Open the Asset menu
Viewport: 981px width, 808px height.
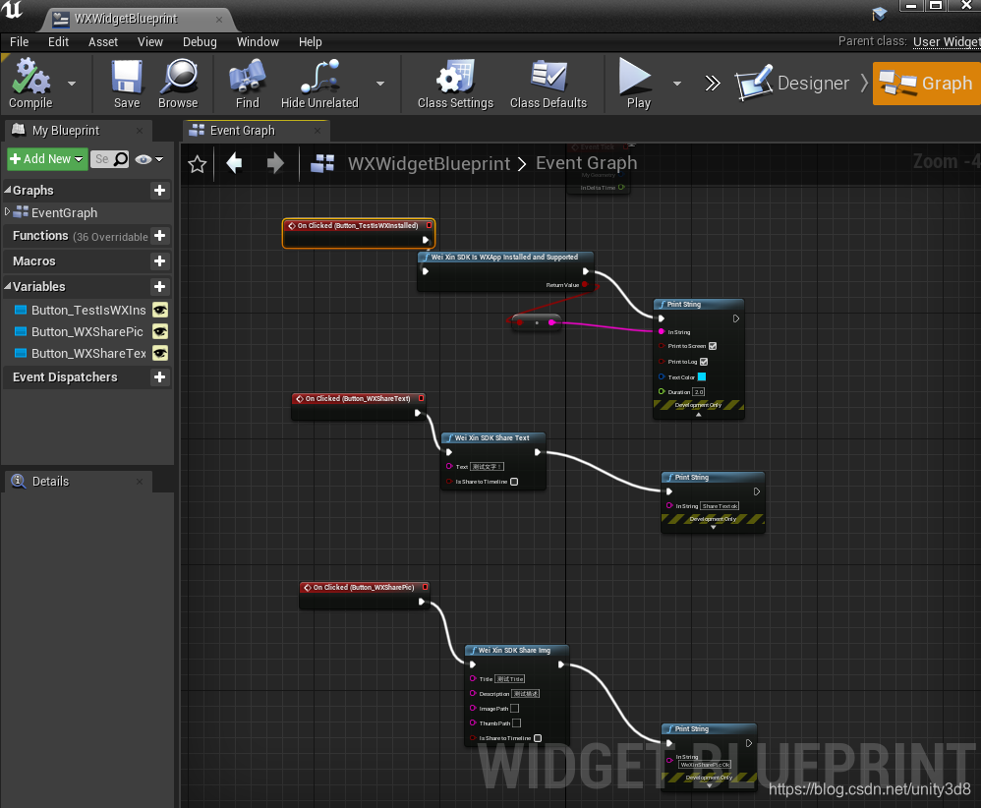tap(103, 42)
